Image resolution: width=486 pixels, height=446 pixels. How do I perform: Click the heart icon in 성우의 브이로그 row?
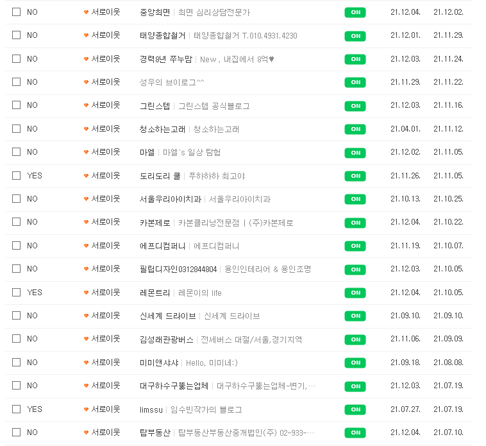point(86,82)
